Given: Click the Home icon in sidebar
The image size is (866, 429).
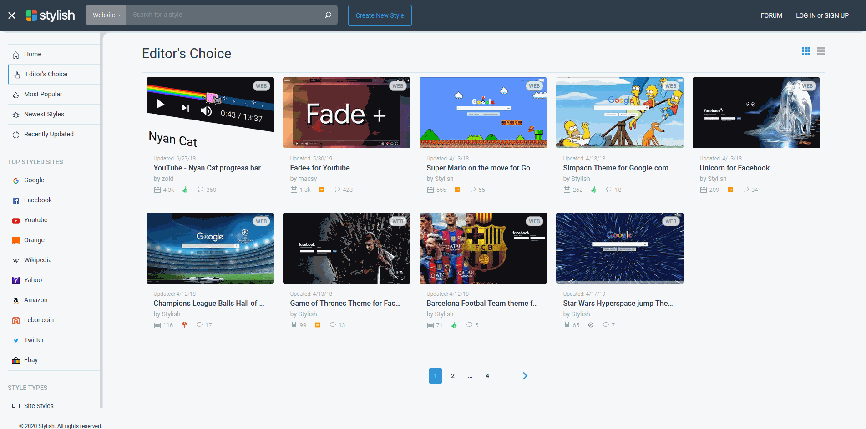Looking at the screenshot, I should [16, 55].
